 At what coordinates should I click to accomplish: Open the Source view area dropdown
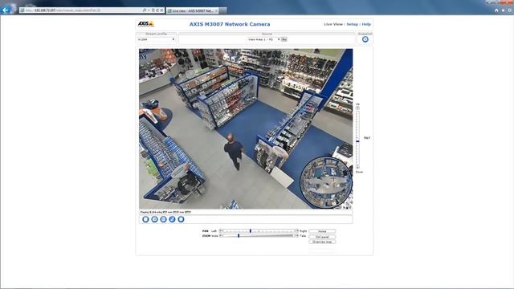[x=264, y=39]
